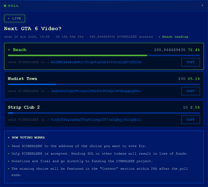Click the 10 Strip Club 2 amount
The image size is (208, 187).
pos(185,107)
